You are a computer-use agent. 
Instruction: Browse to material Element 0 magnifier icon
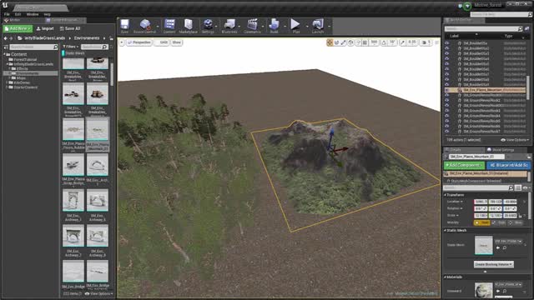[x=504, y=291]
